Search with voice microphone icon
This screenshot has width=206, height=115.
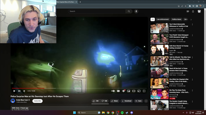pyautogui.click(x=136, y=11)
